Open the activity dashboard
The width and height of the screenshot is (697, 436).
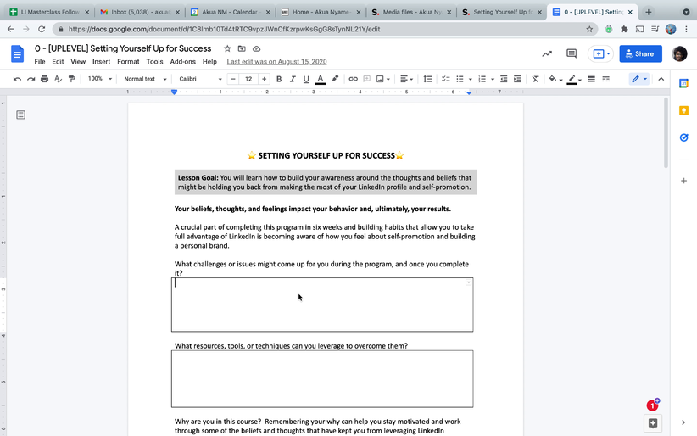(x=547, y=53)
